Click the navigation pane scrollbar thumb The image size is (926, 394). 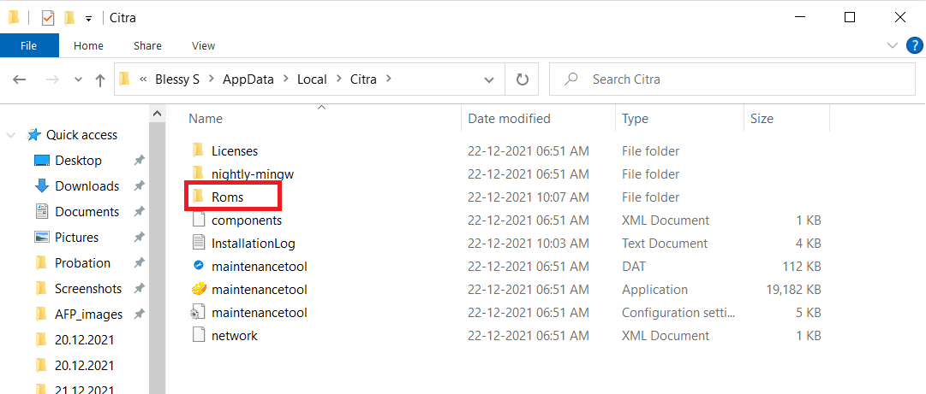point(157,258)
